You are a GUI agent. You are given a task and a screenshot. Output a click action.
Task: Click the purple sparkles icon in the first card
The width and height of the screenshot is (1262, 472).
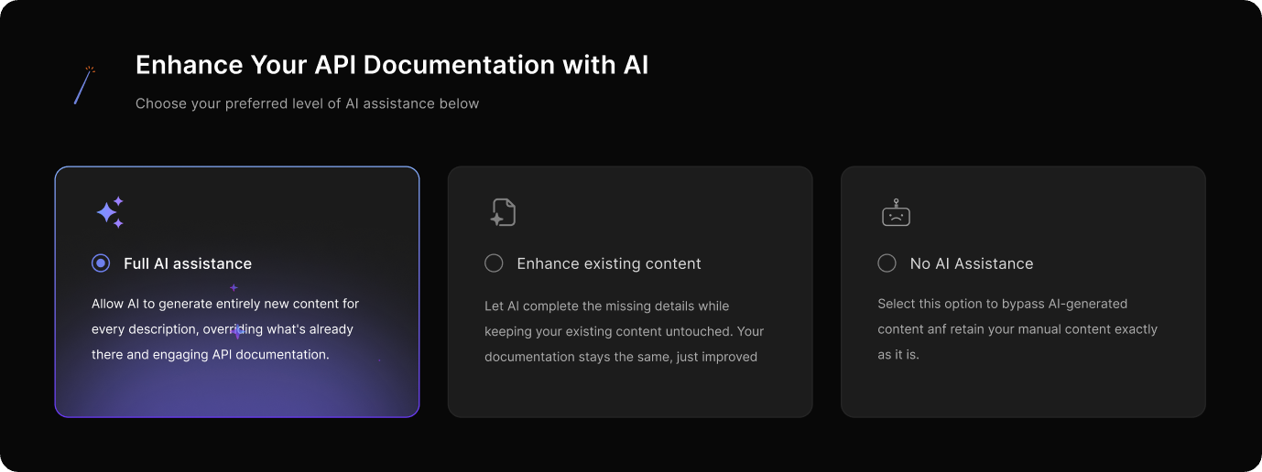coord(109,212)
